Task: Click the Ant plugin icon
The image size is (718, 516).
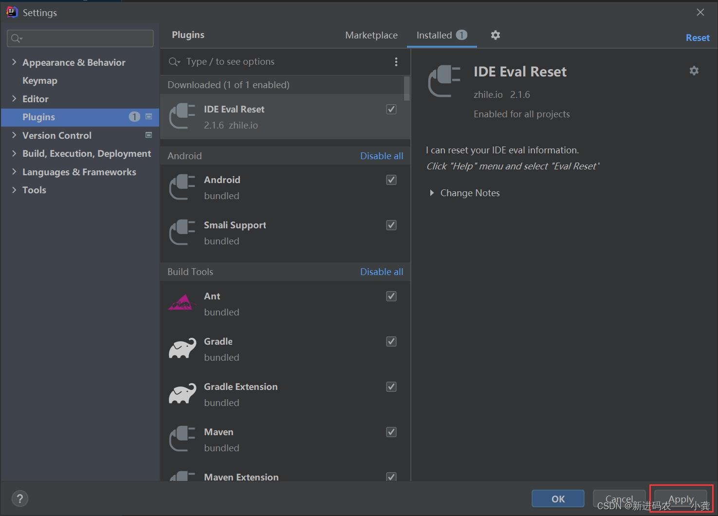Action: [182, 303]
